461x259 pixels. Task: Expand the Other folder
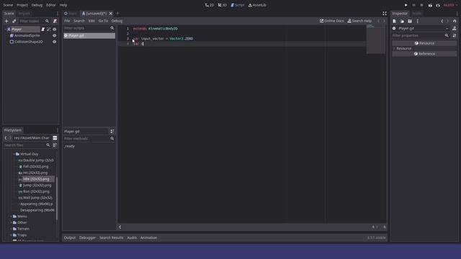[12, 222]
